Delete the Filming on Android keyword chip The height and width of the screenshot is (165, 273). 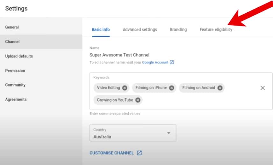pos(220,88)
